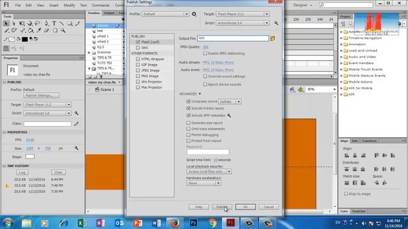Select the Line tool
The image size is (408, 229).
[x=62, y=24]
